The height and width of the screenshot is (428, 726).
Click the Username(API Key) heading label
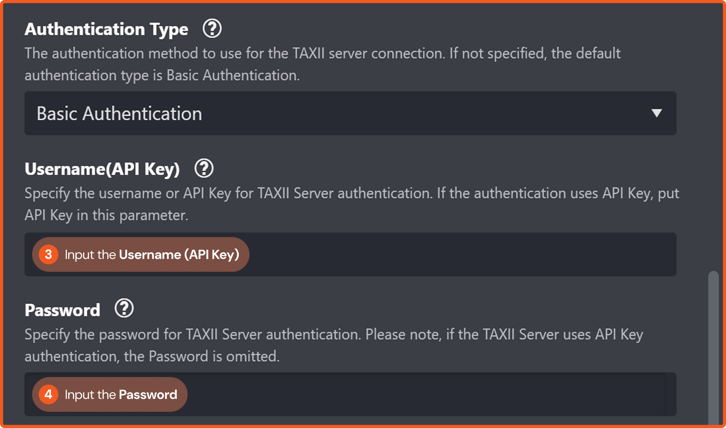(102, 169)
